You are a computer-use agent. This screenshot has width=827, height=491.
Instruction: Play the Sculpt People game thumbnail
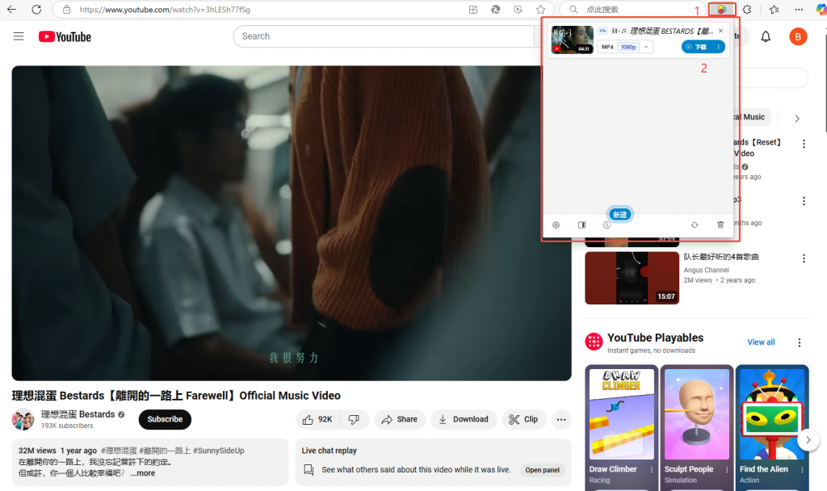pyautogui.click(x=697, y=413)
